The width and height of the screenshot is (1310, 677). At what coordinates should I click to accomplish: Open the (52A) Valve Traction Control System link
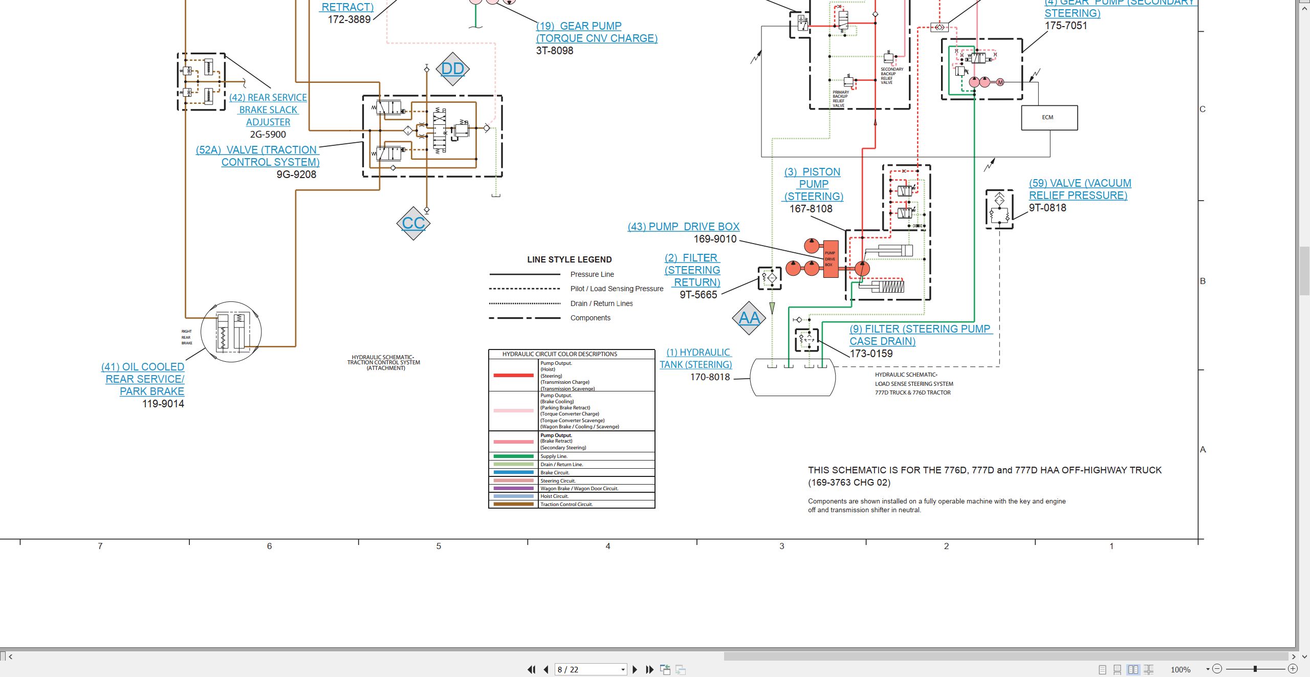coord(257,156)
